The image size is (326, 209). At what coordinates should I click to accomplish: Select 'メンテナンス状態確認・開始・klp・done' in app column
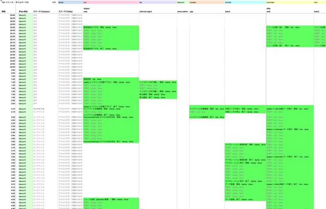click(207, 109)
